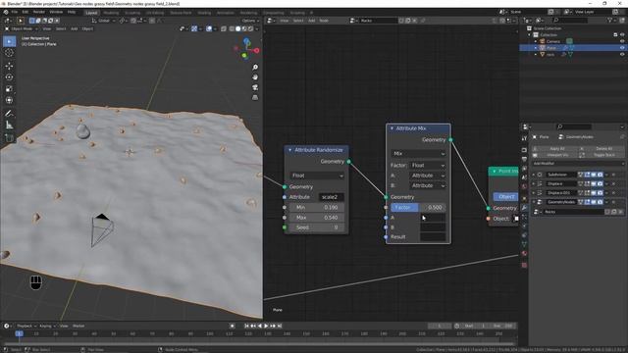Toggle Subdivision modifier viewport display

pyautogui.click(x=594, y=175)
